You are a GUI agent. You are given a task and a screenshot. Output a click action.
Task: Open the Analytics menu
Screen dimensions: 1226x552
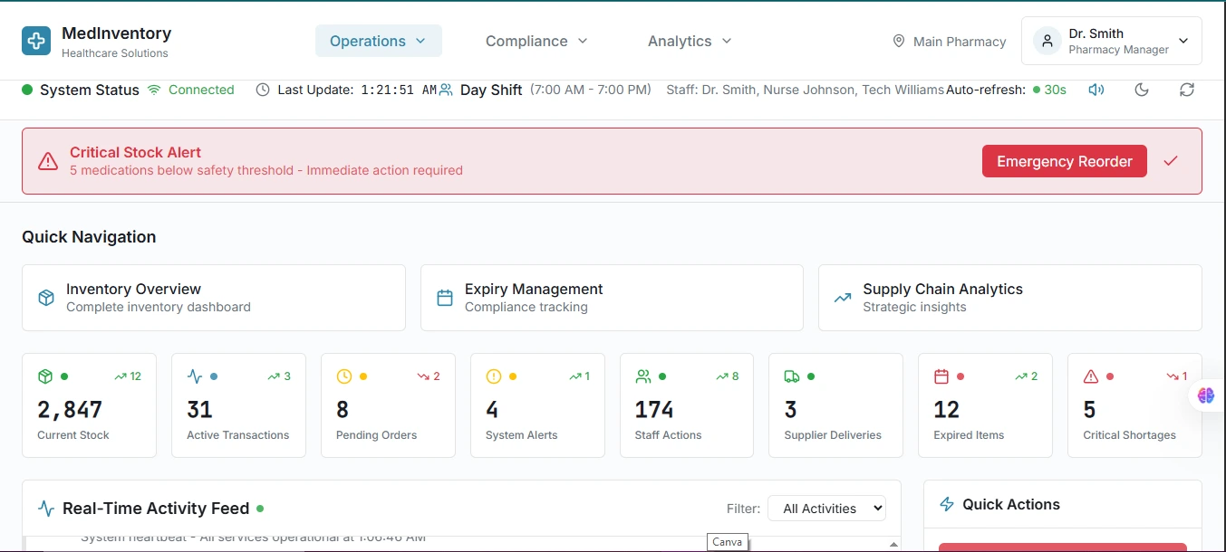689,41
